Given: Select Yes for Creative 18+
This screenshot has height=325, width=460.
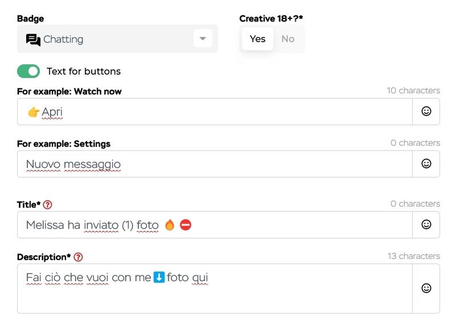Looking at the screenshot, I should [x=258, y=39].
